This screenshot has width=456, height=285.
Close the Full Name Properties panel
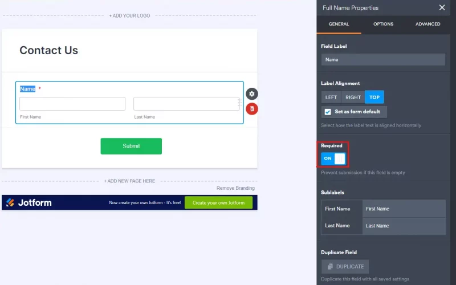(x=442, y=8)
